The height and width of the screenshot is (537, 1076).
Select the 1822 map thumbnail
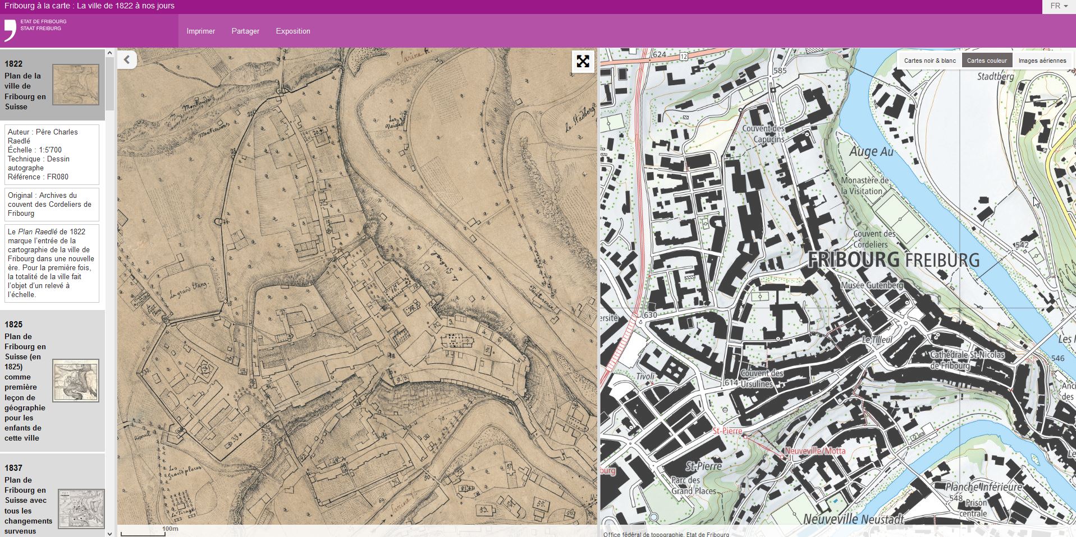[76, 85]
